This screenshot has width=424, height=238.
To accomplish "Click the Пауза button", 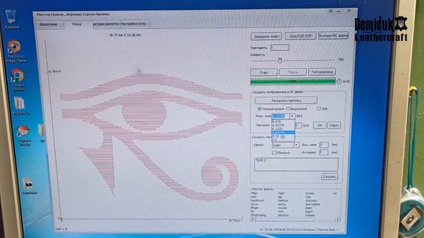I will (293, 72).
